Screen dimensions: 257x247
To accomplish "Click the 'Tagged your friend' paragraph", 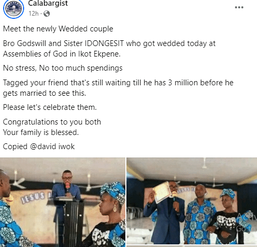I will pyautogui.click(x=118, y=88).
